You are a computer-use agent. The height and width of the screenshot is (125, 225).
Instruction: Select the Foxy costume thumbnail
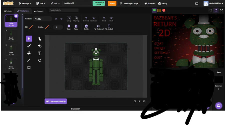pyautogui.click(x=11, y=64)
